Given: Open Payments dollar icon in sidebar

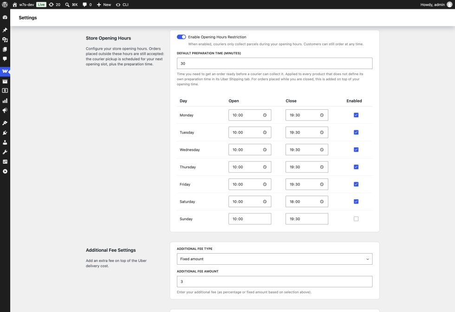Looking at the screenshot, I should pyautogui.click(x=5, y=91).
